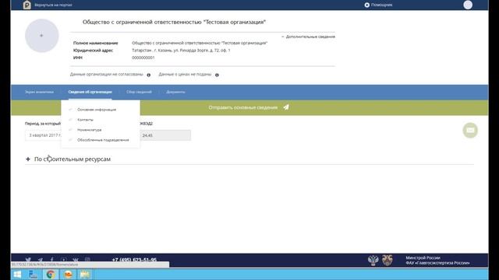Click the organization title 'Тестовая организация' heading

click(174, 23)
